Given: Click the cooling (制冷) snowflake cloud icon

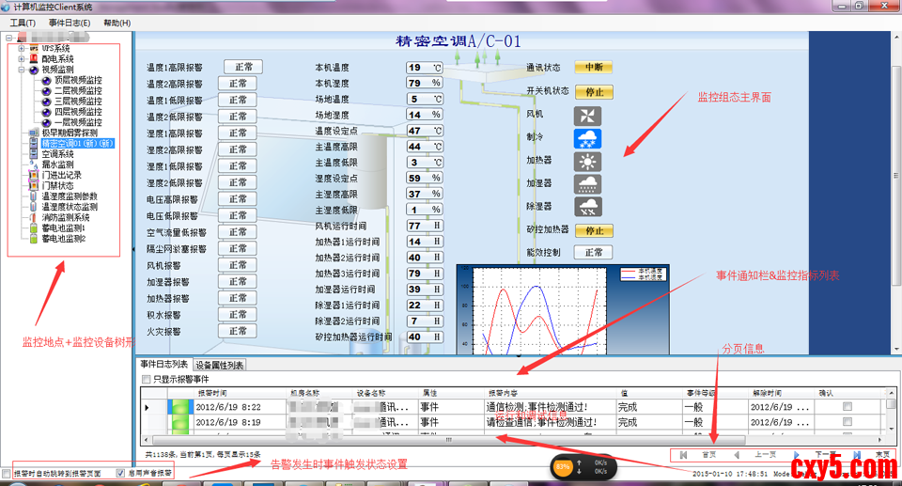Looking at the screenshot, I should tap(587, 139).
